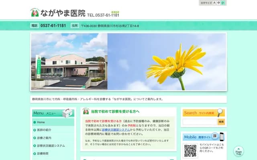Click the phone number 0537-61-1181 in green bar
The image size is (257, 160).
[53, 26]
